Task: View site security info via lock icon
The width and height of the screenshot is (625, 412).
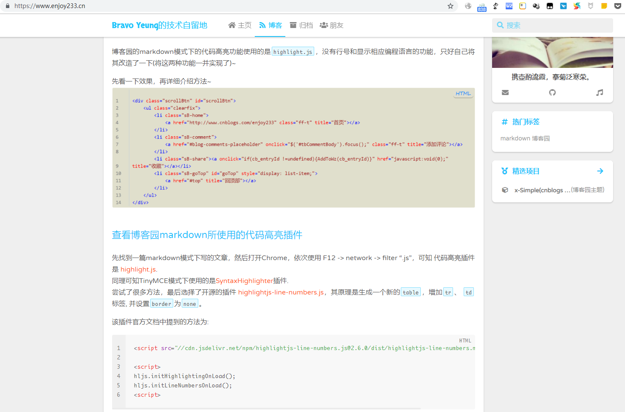Action: point(7,6)
